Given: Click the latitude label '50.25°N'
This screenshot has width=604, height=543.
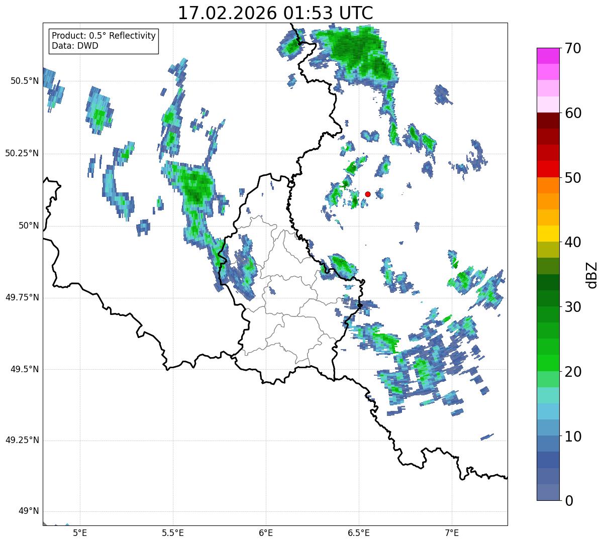Looking at the screenshot, I should 22,153.
